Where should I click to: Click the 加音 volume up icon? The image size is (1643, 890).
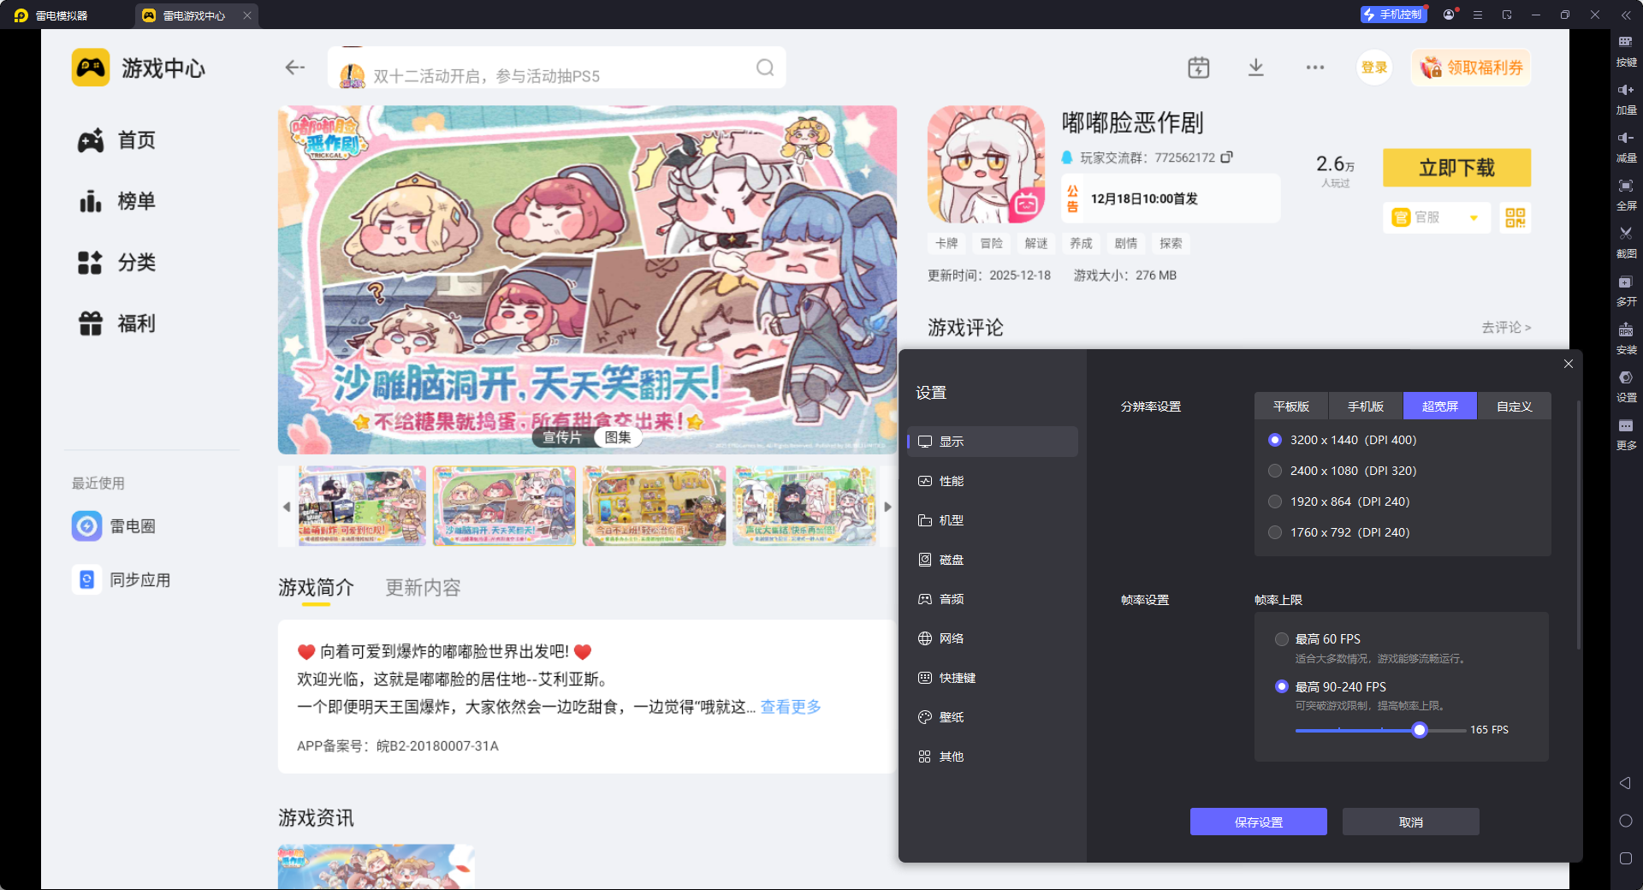(1626, 98)
